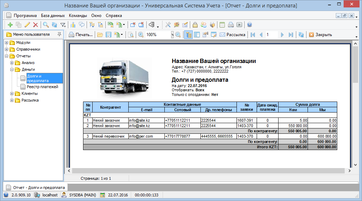Open the Справка menu

pyautogui.click(x=113, y=16)
